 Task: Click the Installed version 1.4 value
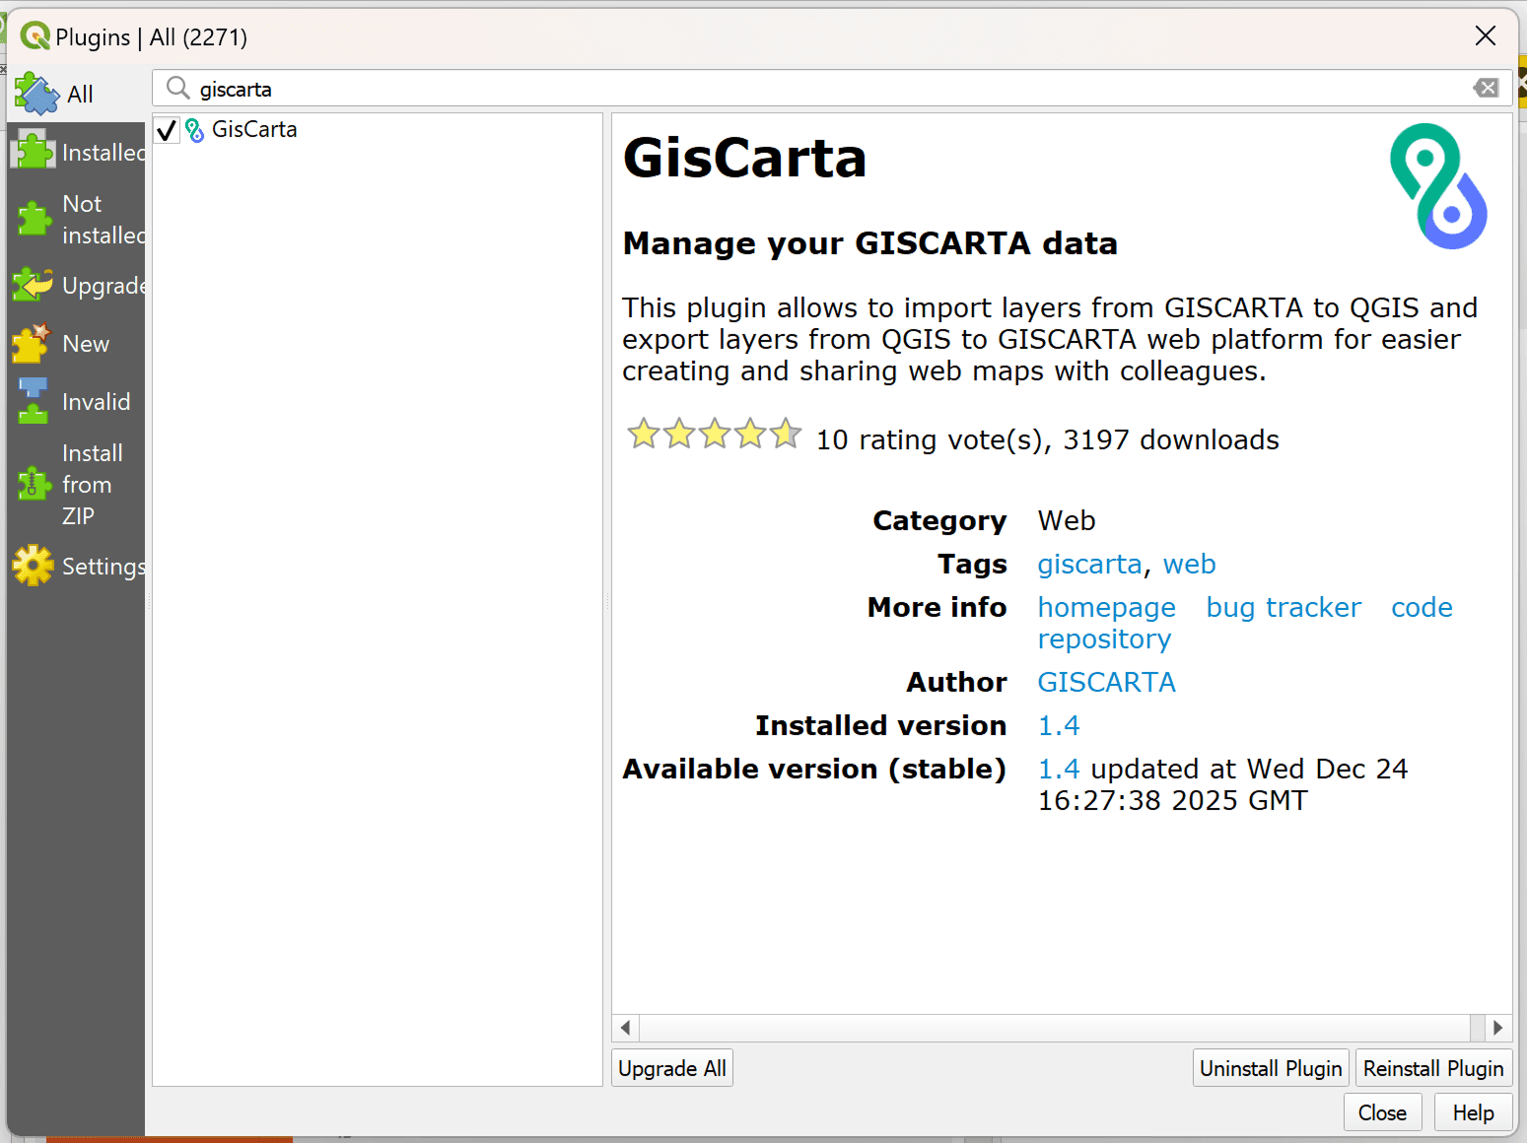tap(1059, 726)
